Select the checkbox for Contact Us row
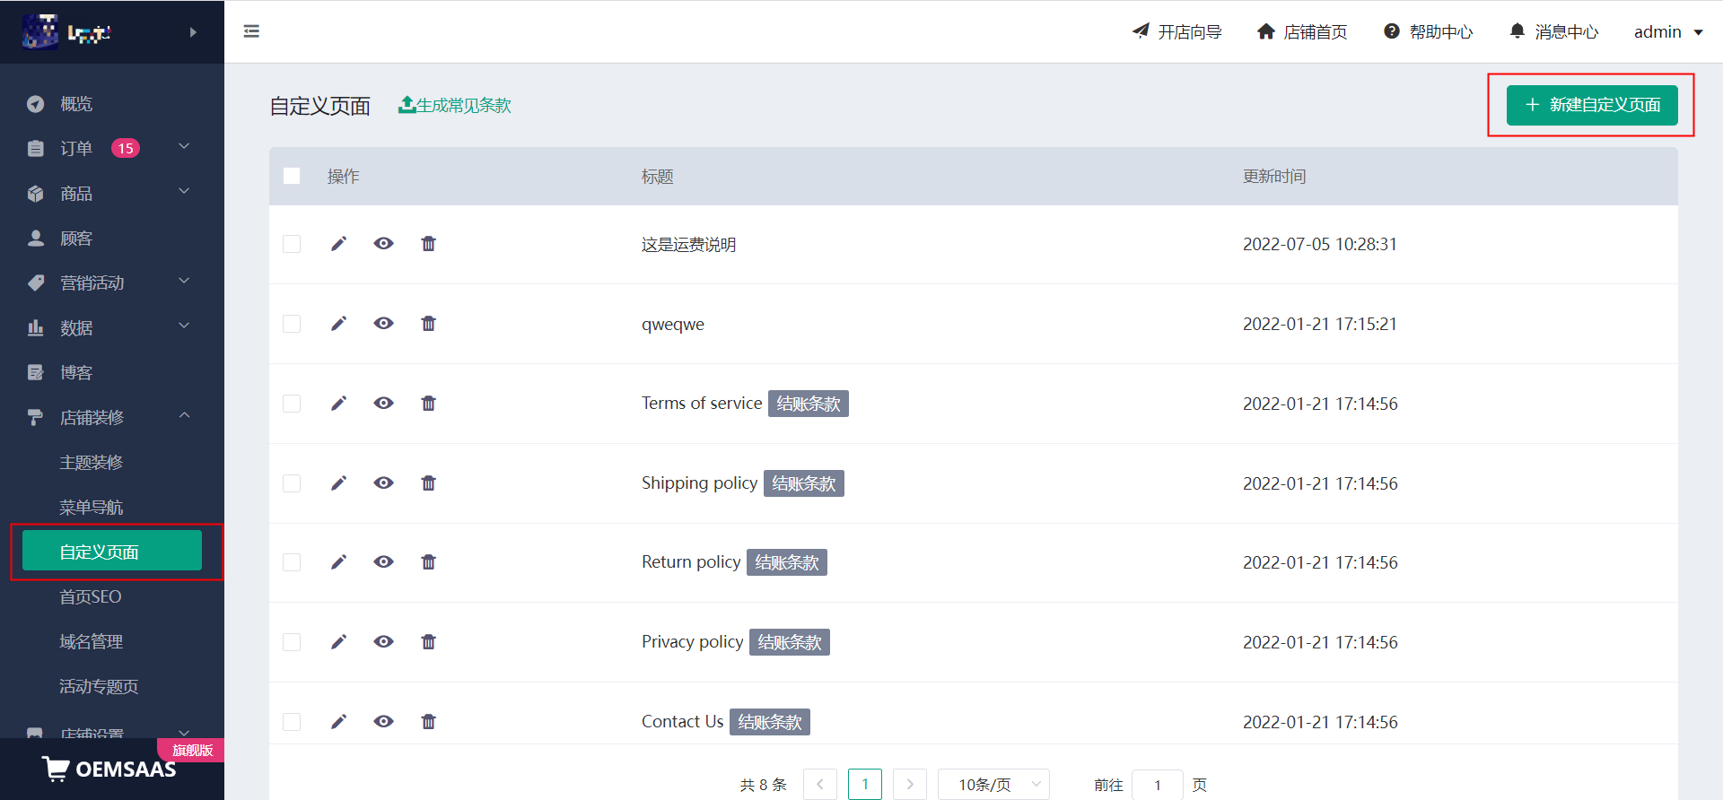Image resolution: width=1723 pixels, height=800 pixels. [x=292, y=722]
